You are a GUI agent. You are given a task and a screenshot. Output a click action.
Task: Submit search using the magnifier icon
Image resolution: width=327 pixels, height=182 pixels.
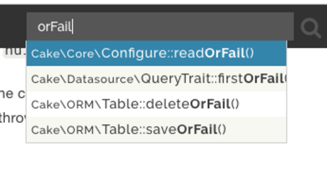click(x=310, y=28)
